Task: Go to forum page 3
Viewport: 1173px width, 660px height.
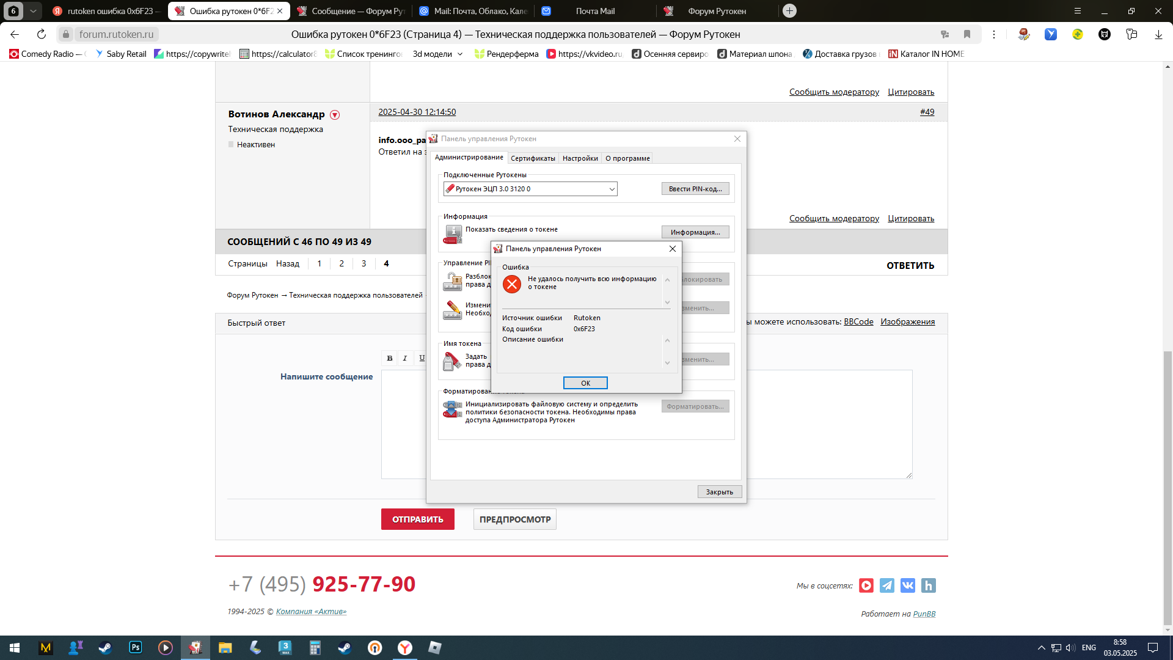Action: click(x=364, y=263)
